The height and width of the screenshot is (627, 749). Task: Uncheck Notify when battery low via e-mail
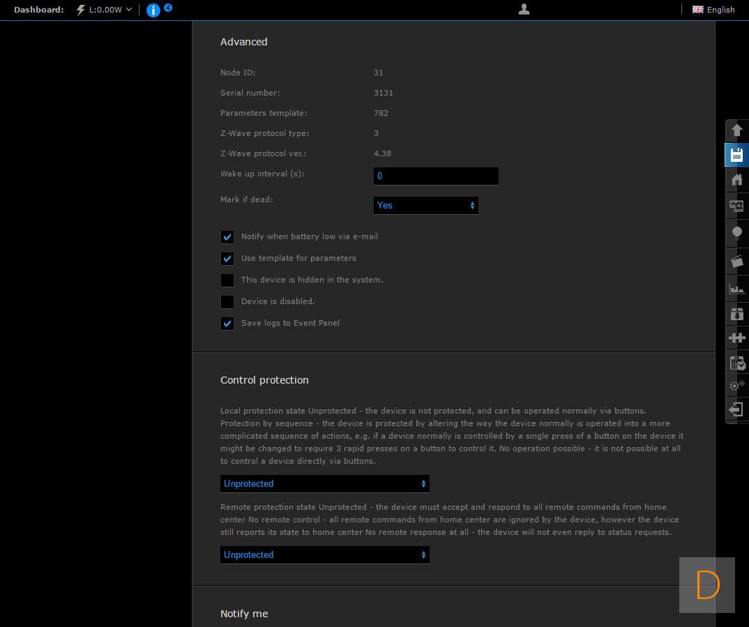tap(227, 237)
